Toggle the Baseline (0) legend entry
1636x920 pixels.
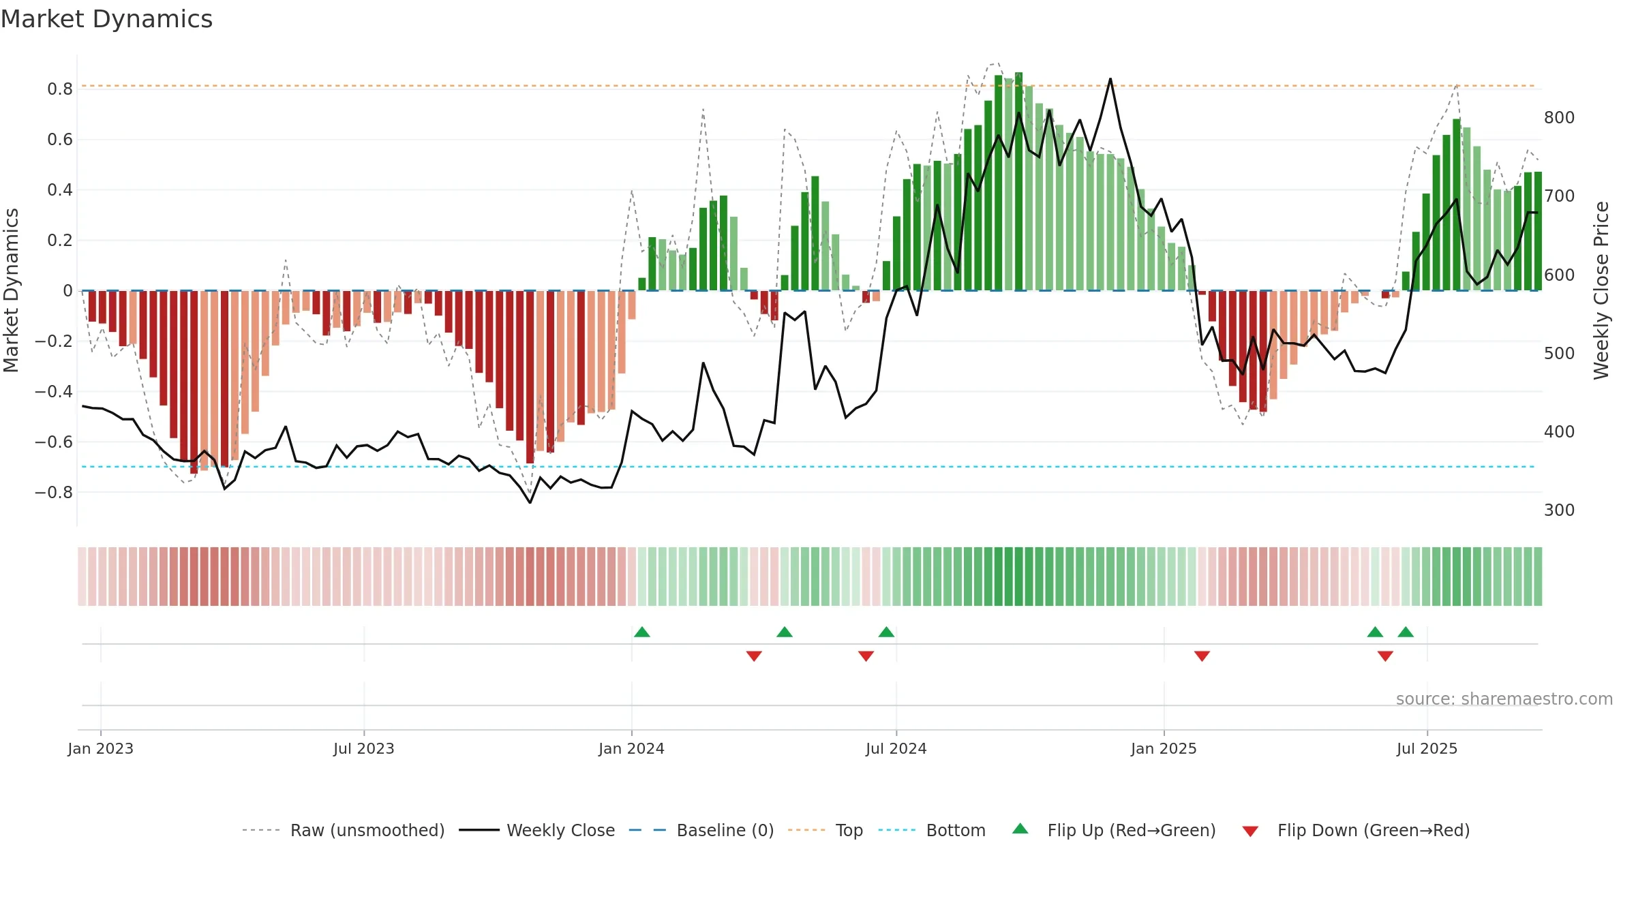(701, 830)
